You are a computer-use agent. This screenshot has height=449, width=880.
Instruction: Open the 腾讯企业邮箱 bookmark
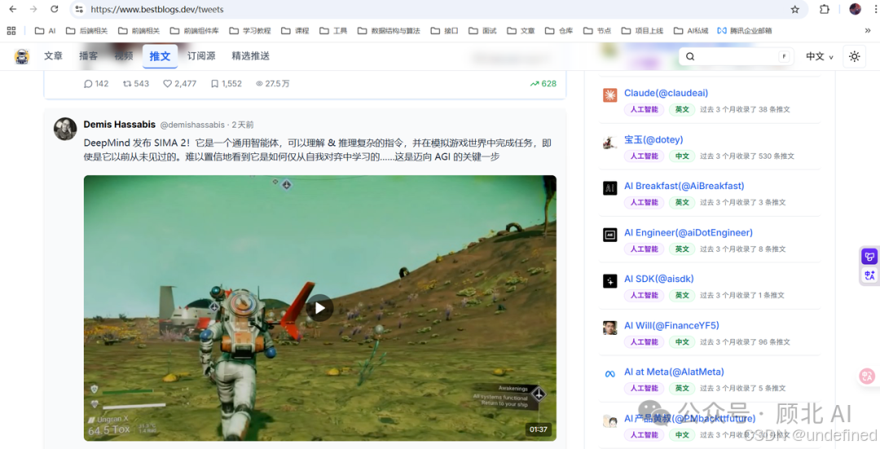(745, 31)
